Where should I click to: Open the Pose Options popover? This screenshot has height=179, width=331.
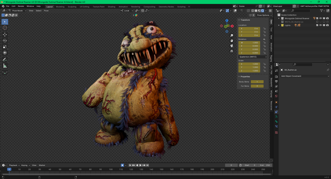[x=263, y=15]
